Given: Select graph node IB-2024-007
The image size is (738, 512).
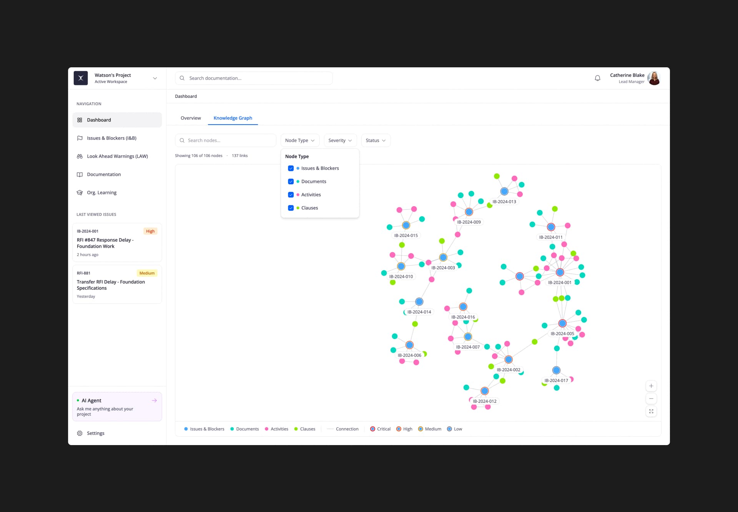Looking at the screenshot, I should [468, 337].
